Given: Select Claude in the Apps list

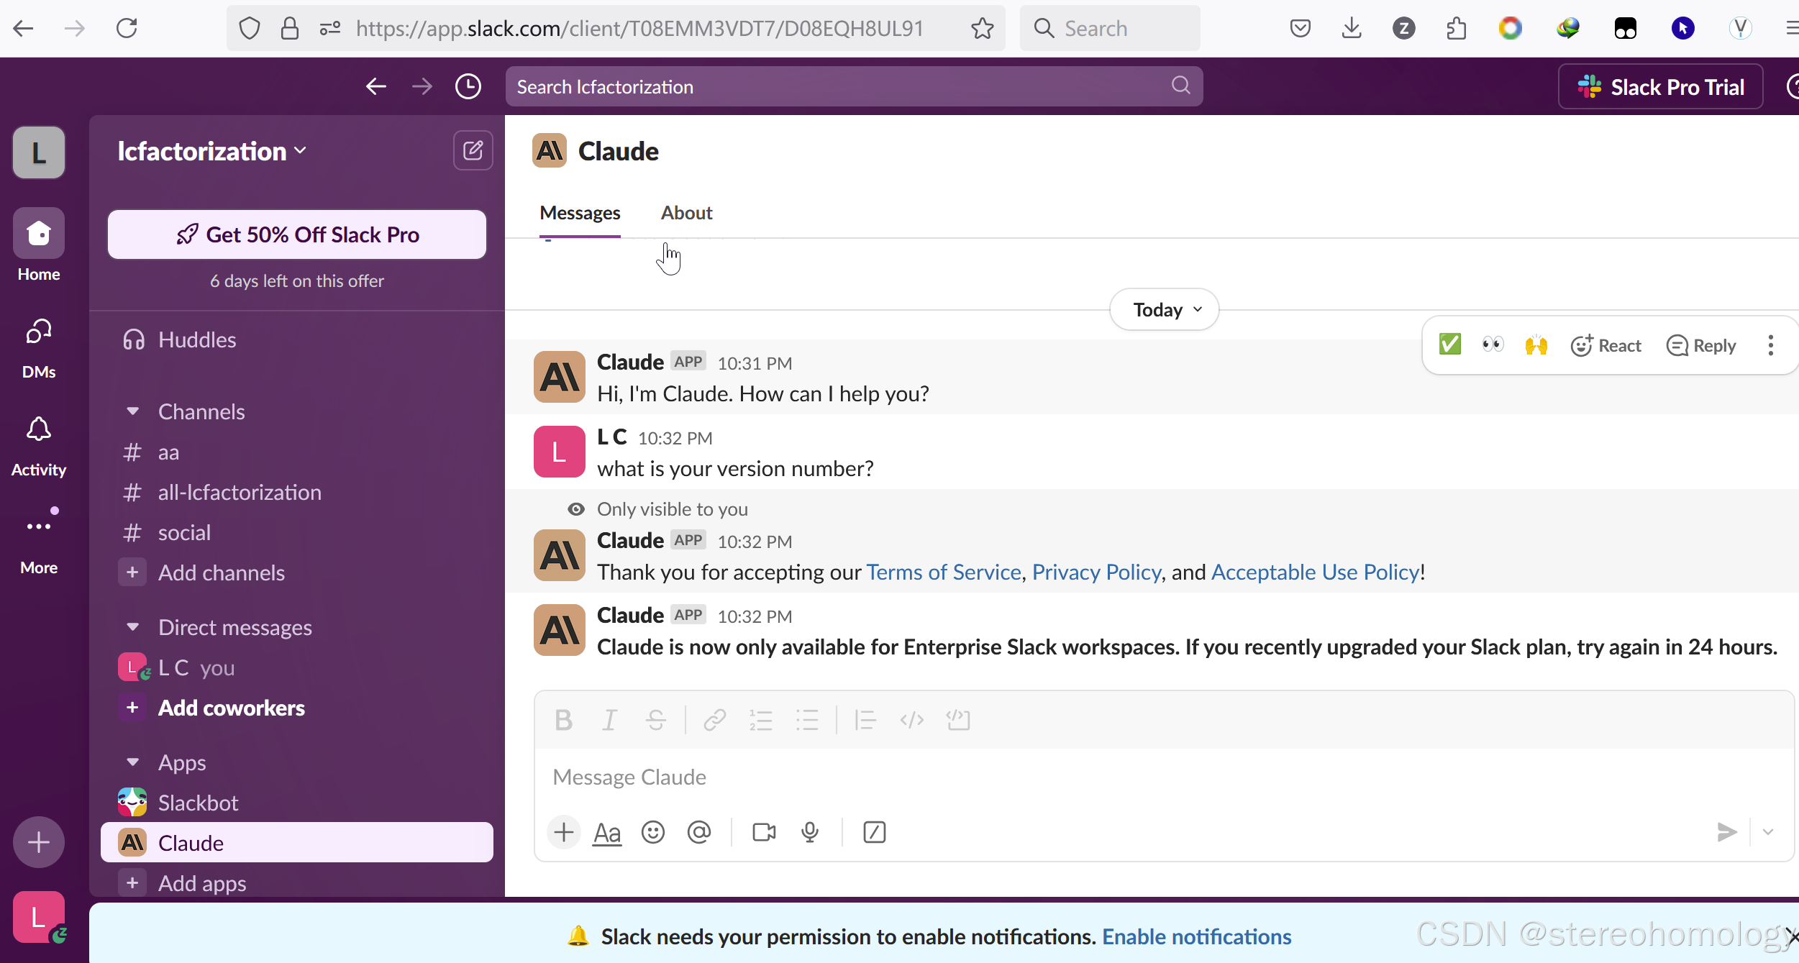Looking at the screenshot, I should coord(297,842).
